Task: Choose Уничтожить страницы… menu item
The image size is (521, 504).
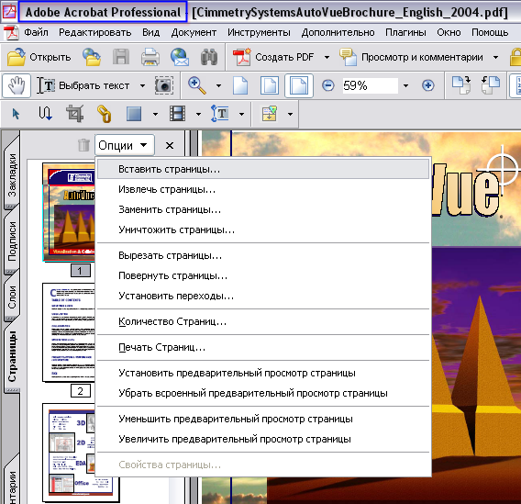Action: click(263, 230)
